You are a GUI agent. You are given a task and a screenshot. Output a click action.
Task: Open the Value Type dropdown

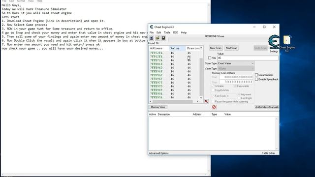pos(236,69)
